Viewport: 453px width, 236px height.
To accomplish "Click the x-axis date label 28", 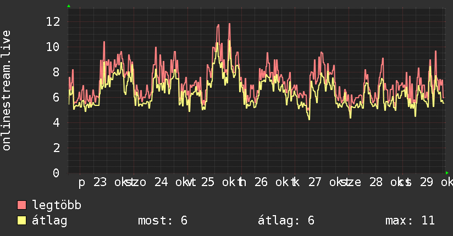I will pyautogui.click(x=376, y=182).
